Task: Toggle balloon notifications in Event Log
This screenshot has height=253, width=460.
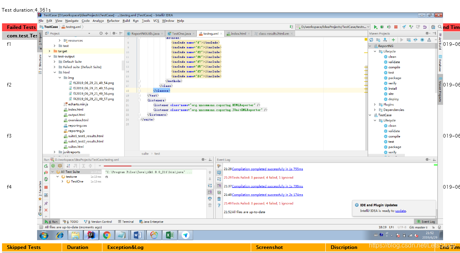Action: coord(219,173)
